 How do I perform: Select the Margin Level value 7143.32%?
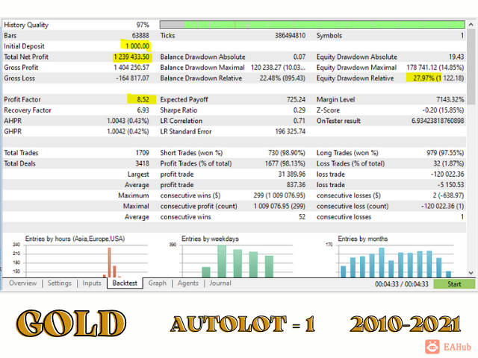pyautogui.click(x=450, y=99)
